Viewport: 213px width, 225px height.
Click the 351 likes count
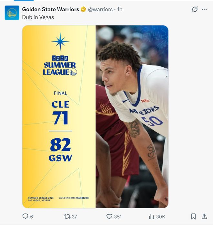(118, 217)
